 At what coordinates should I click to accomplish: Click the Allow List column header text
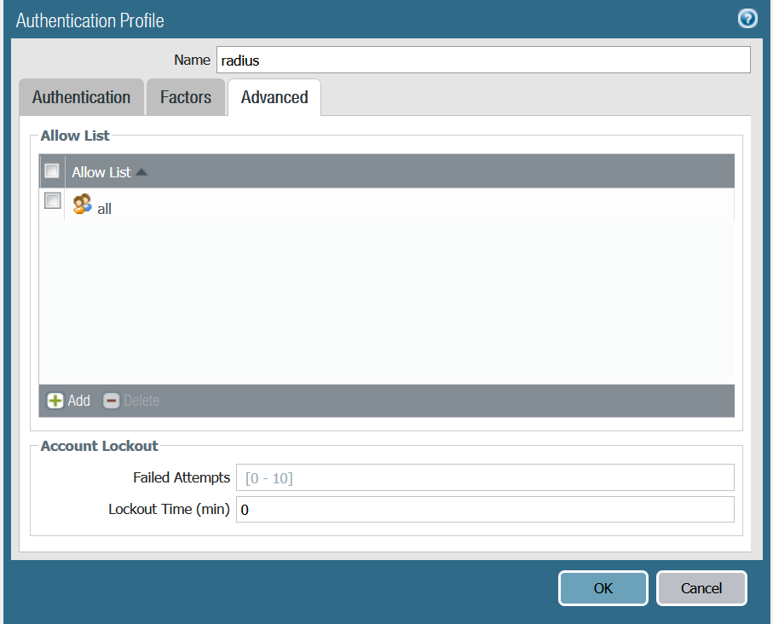coord(101,172)
